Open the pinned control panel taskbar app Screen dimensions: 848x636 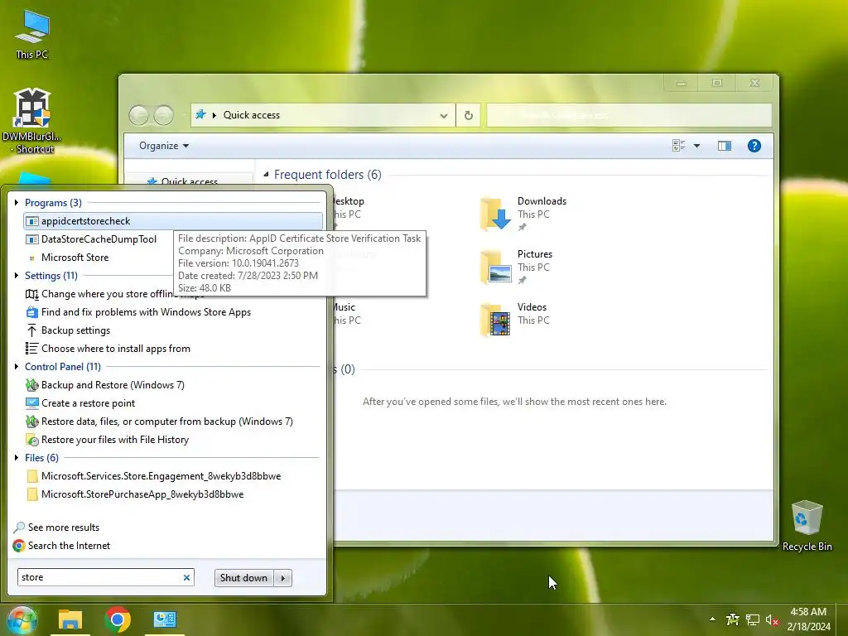pos(165,619)
